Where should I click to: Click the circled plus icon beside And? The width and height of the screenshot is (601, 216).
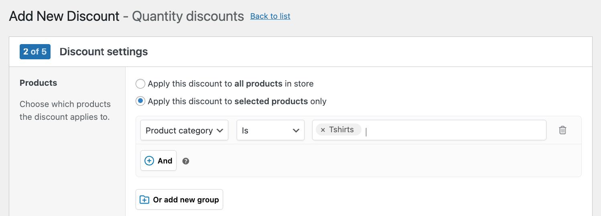click(x=149, y=161)
